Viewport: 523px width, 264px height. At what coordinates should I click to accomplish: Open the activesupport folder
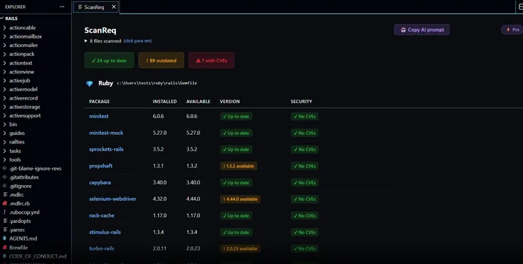(25, 116)
